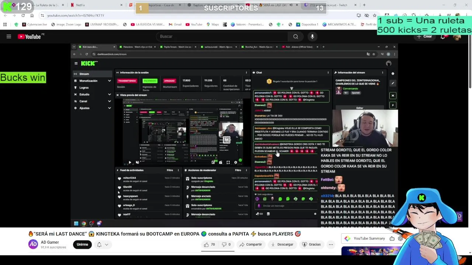This screenshot has width=472, height=265.
Task: Click the Enviar un mensaje chat field
Action: (x=286, y=206)
